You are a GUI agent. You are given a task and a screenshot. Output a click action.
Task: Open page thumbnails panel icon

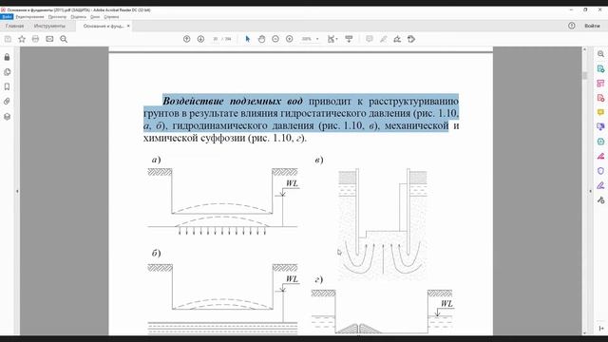7,72
